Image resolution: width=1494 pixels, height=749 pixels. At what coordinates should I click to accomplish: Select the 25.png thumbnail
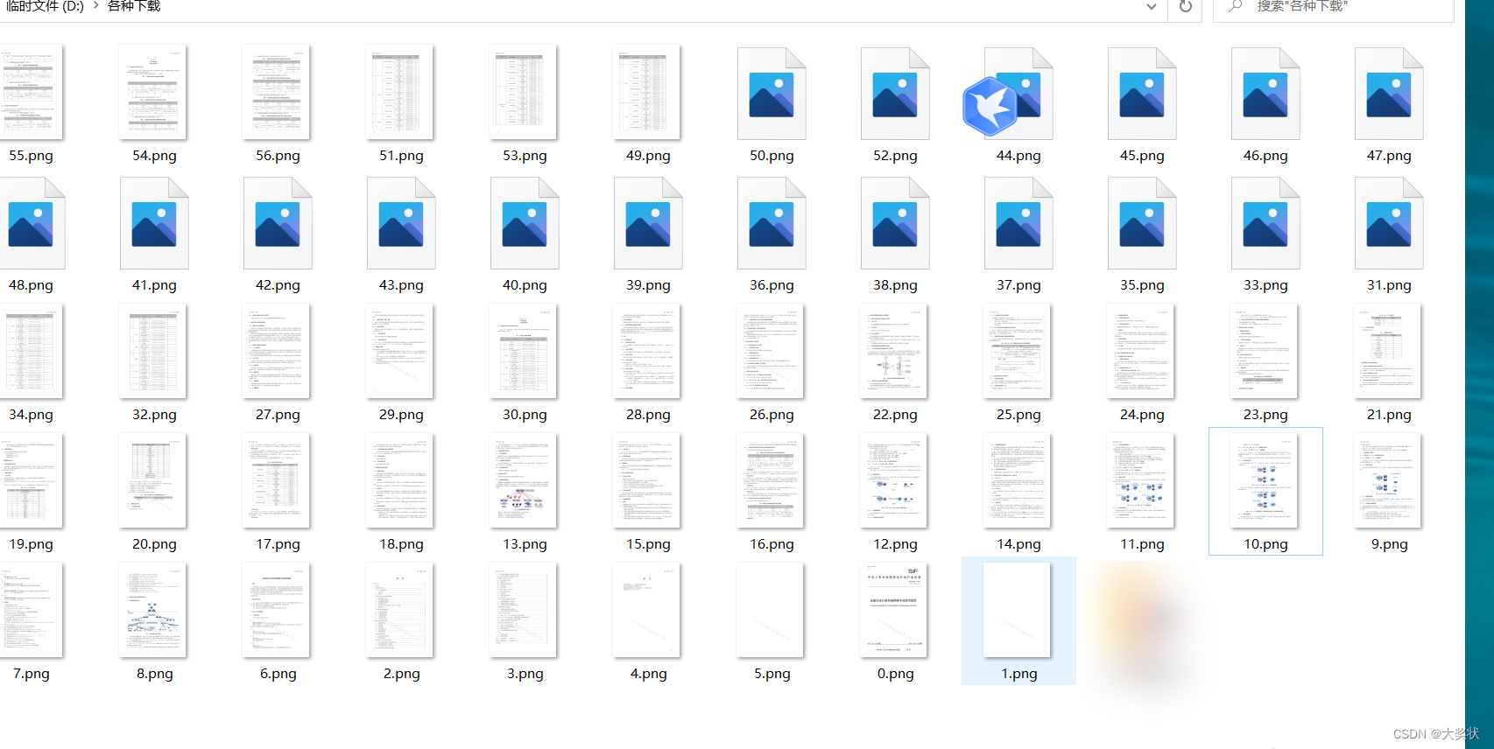pos(1018,351)
